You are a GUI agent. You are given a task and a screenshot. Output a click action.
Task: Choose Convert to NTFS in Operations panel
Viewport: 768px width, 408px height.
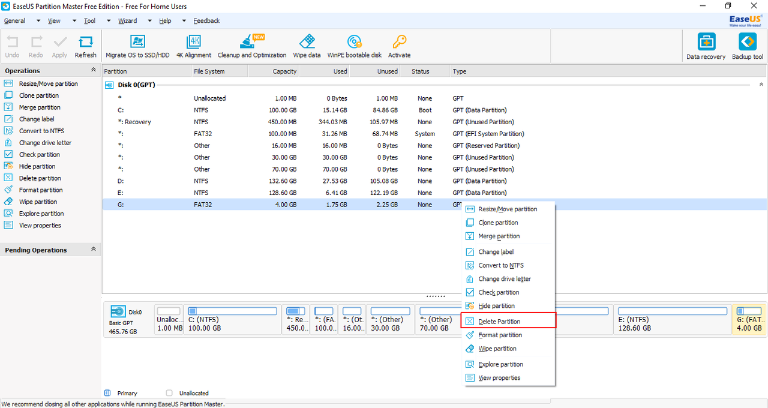coord(34,131)
